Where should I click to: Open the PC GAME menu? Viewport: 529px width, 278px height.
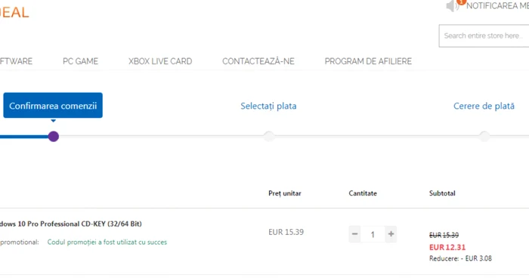[x=80, y=61]
